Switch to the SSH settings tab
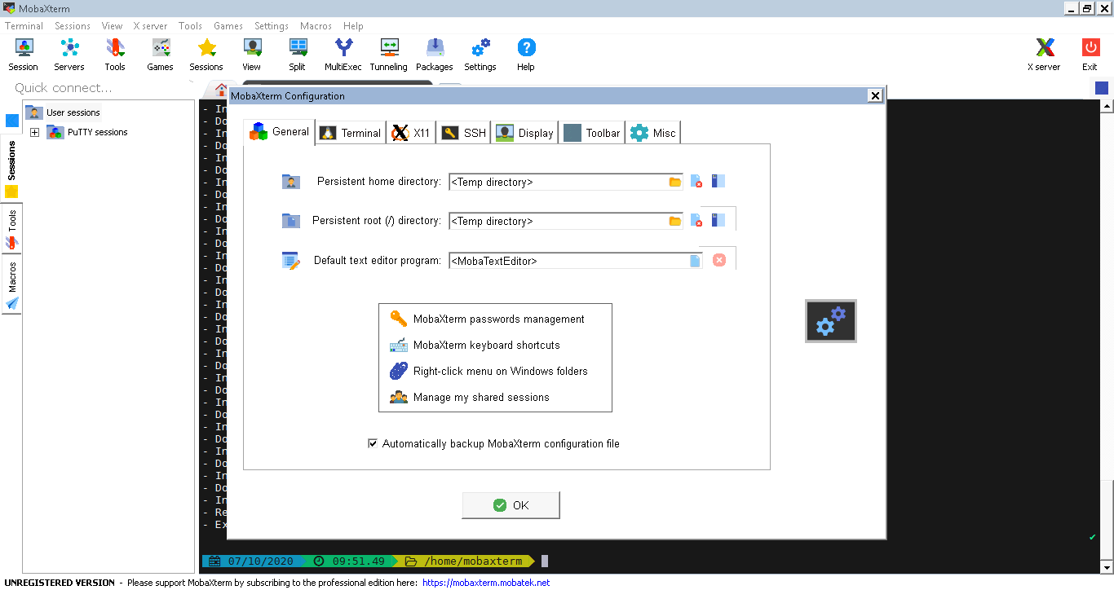This screenshot has height=590, width=1114. (464, 133)
